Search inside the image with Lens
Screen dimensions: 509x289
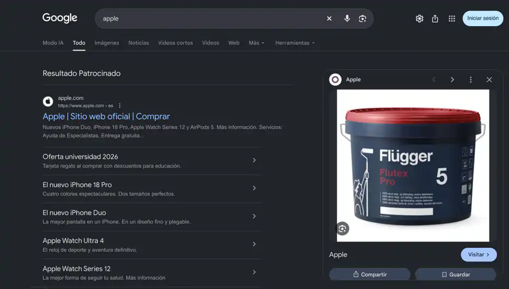[342, 229]
